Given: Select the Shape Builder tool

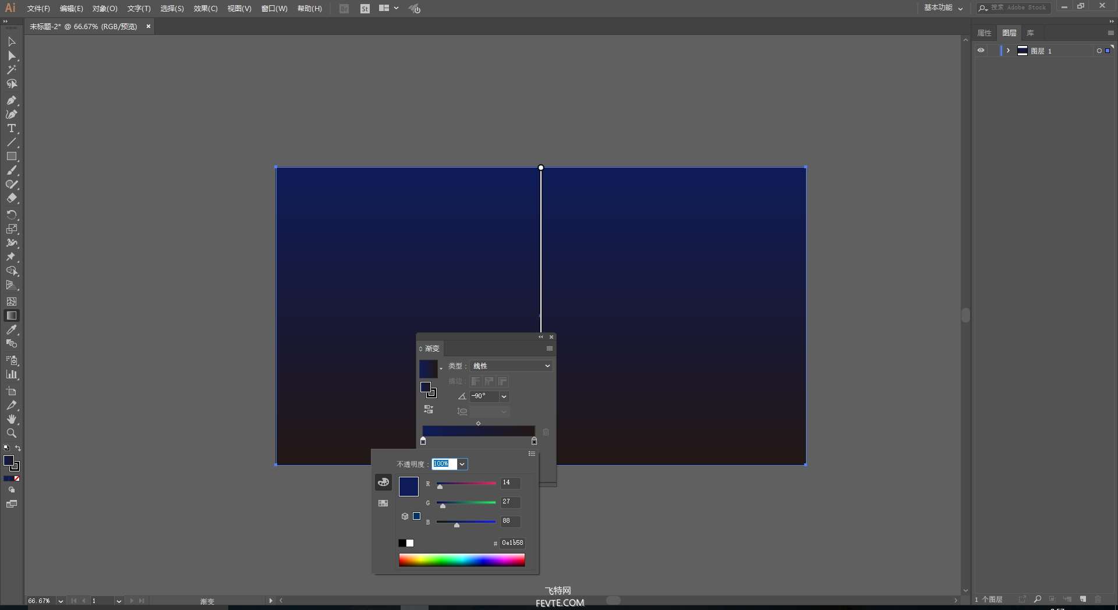Looking at the screenshot, I should click(x=11, y=271).
